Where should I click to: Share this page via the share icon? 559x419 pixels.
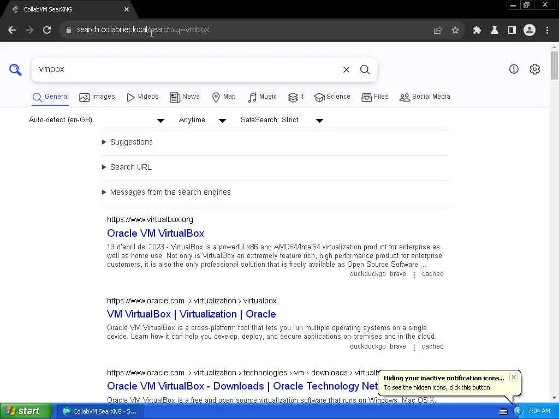click(437, 31)
